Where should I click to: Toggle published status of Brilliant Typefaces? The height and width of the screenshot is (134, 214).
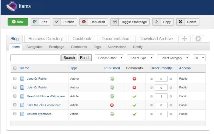tap(112, 114)
